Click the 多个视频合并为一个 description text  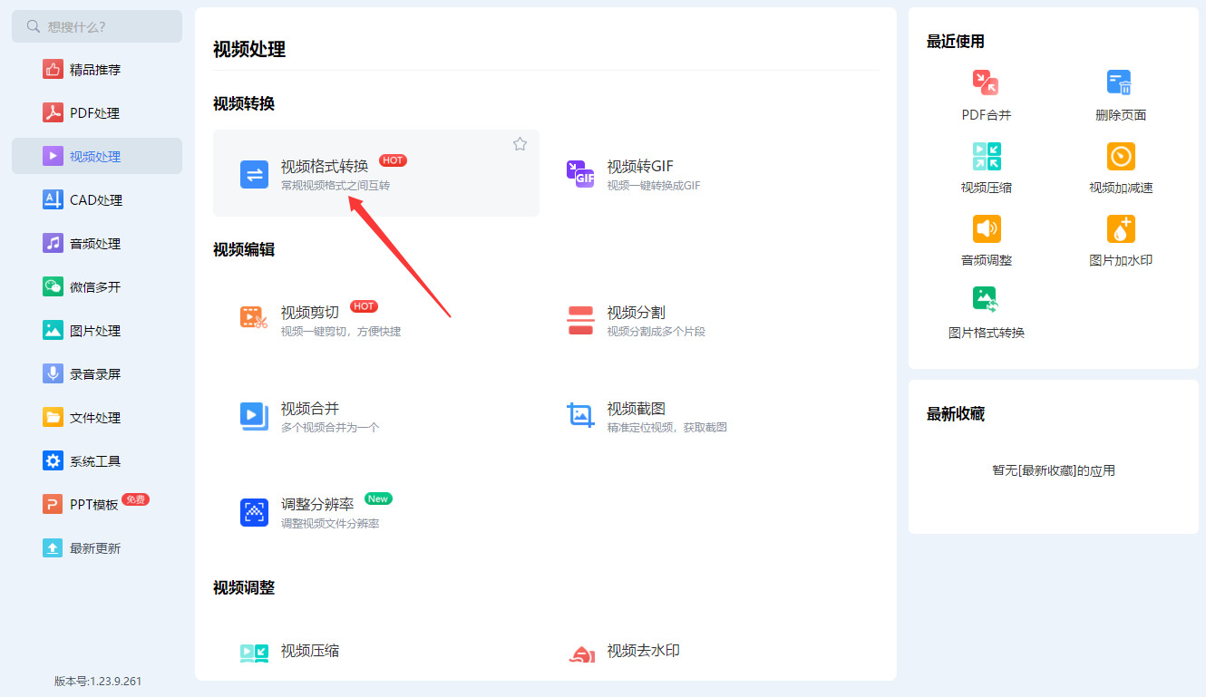[x=330, y=427]
